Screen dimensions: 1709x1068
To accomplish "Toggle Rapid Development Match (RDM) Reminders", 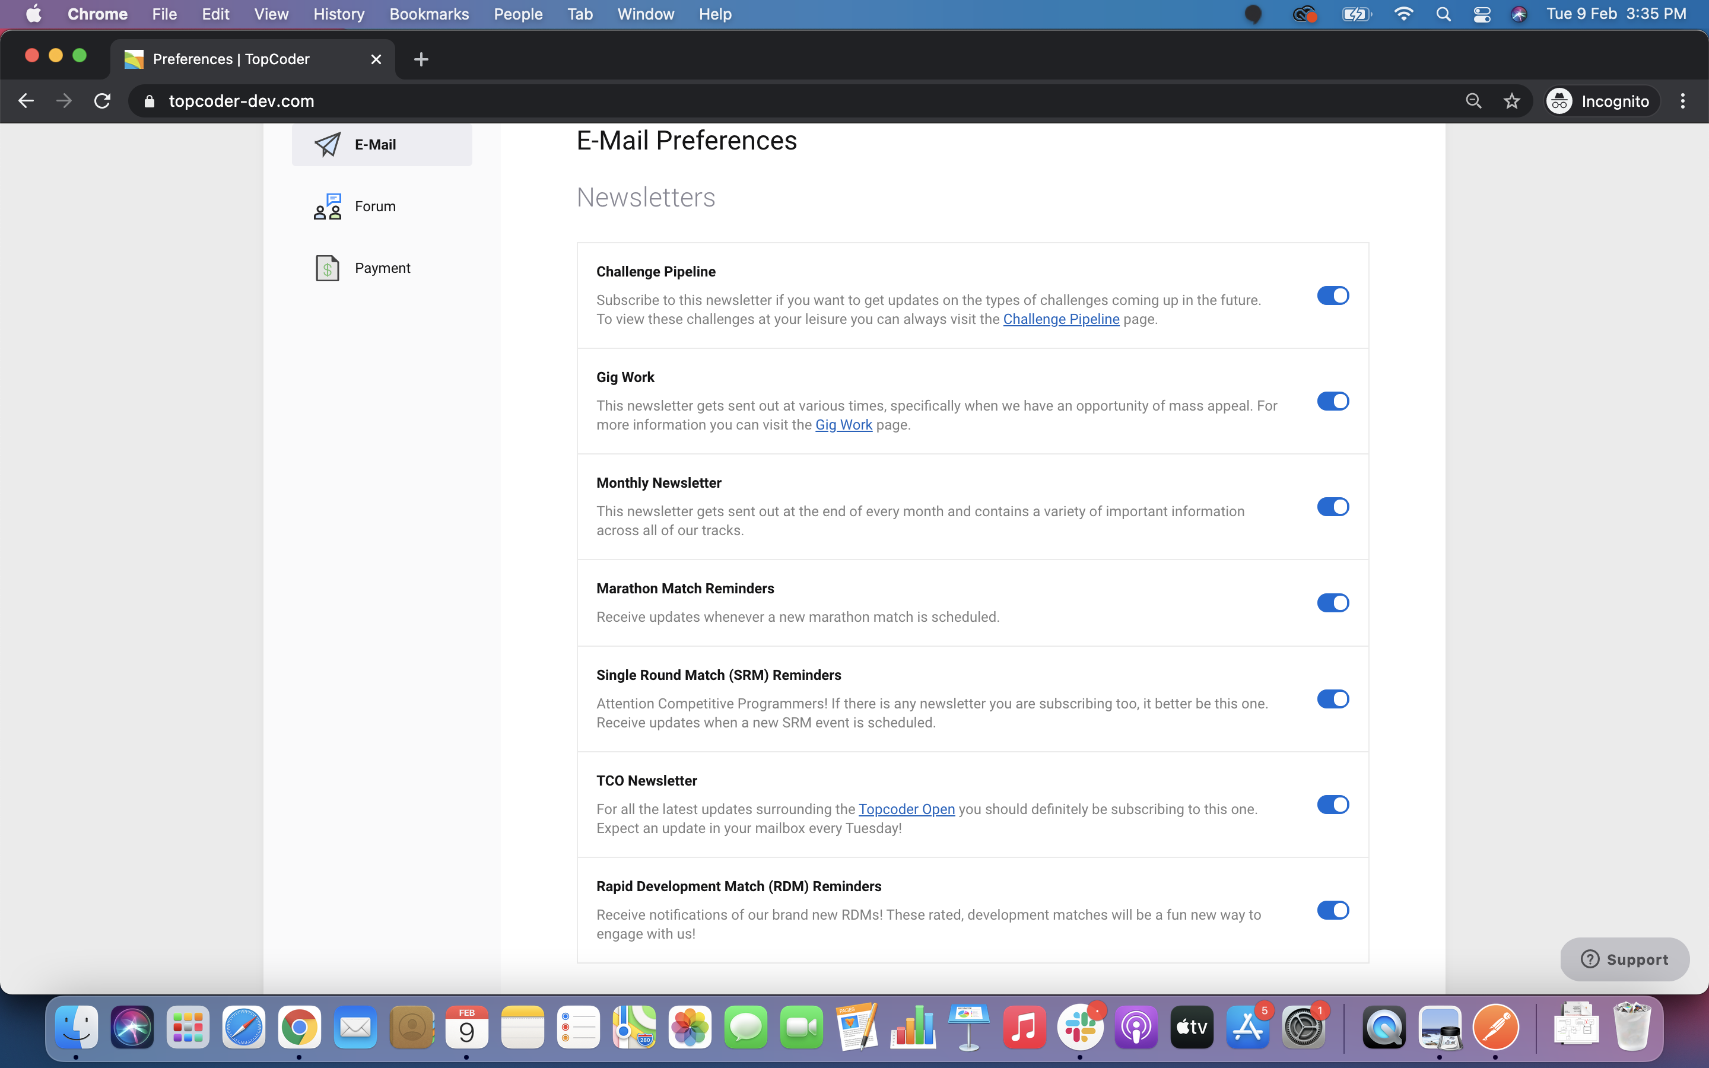I will (1333, 910).
